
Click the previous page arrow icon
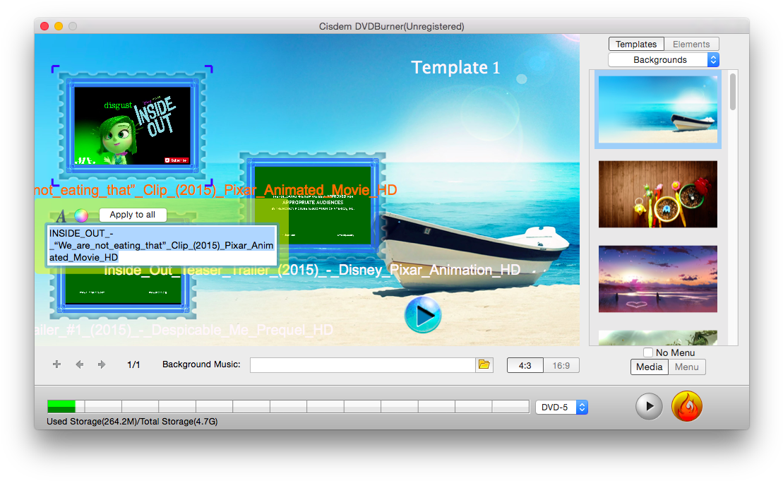(x=79, y=364)
